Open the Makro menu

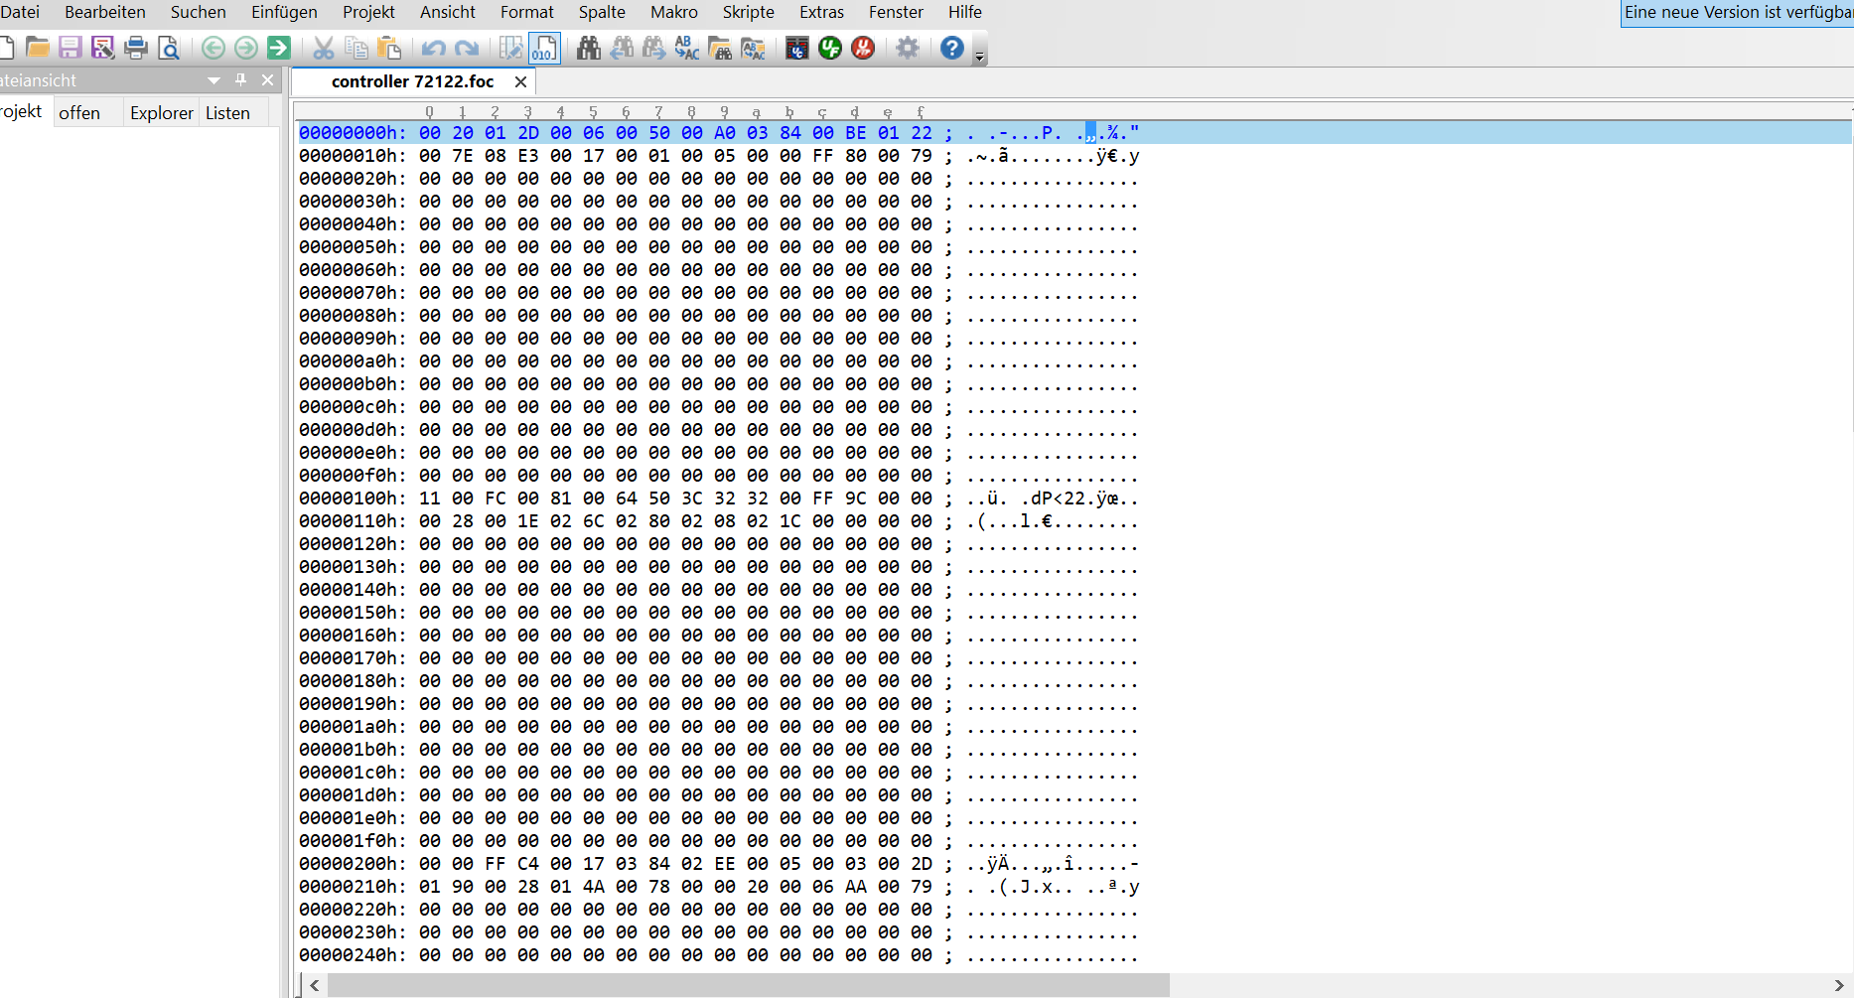[673, 12]
